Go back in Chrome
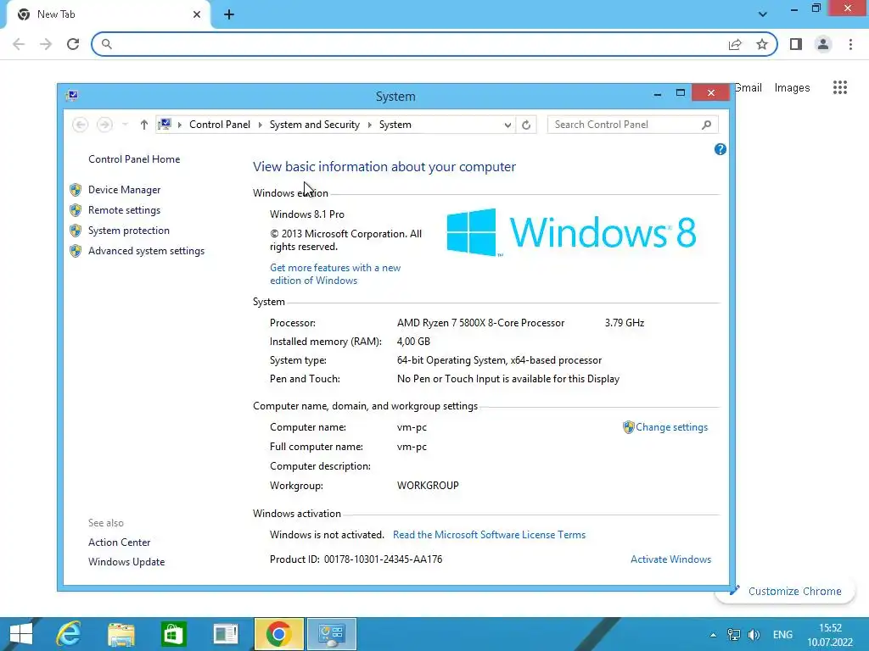This screenshot has height=651, width=869. tap(19, 44)
